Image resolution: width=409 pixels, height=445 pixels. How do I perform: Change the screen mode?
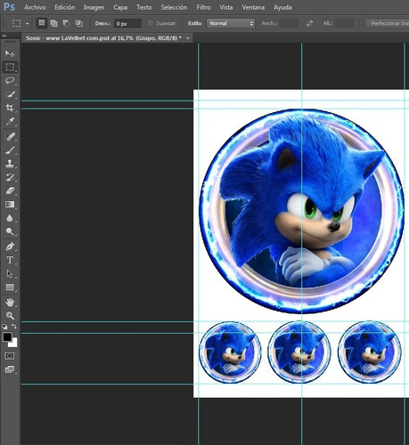10,369
